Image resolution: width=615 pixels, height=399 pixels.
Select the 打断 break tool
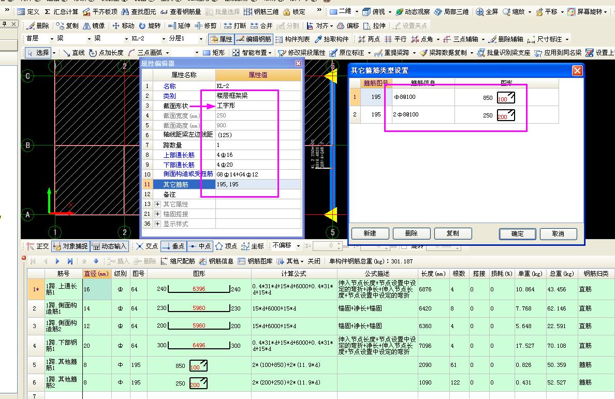(x=235, y=25)
